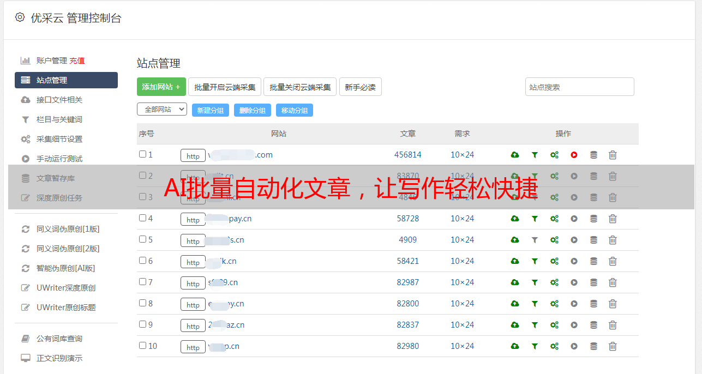Open 账户管理 in the sidebar
This screenshot has height=374, width=702.
pyautogui.click(x=52, y=61)
